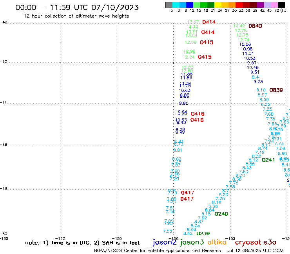Pick the dark blue 12 ft swatch
This screenshot has width=290, height=254.
click(x=190, y=5)
